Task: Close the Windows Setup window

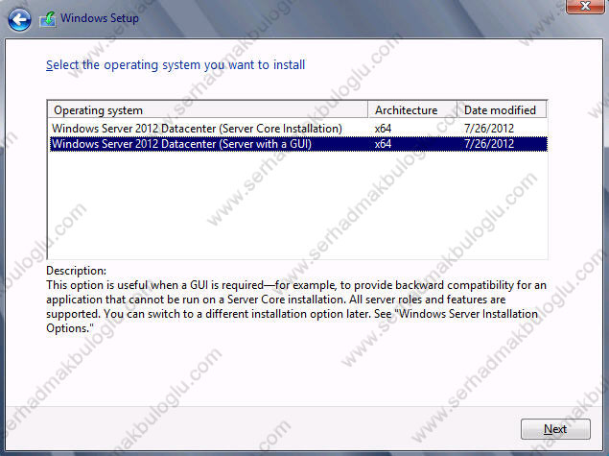Action: click(584, 6)
